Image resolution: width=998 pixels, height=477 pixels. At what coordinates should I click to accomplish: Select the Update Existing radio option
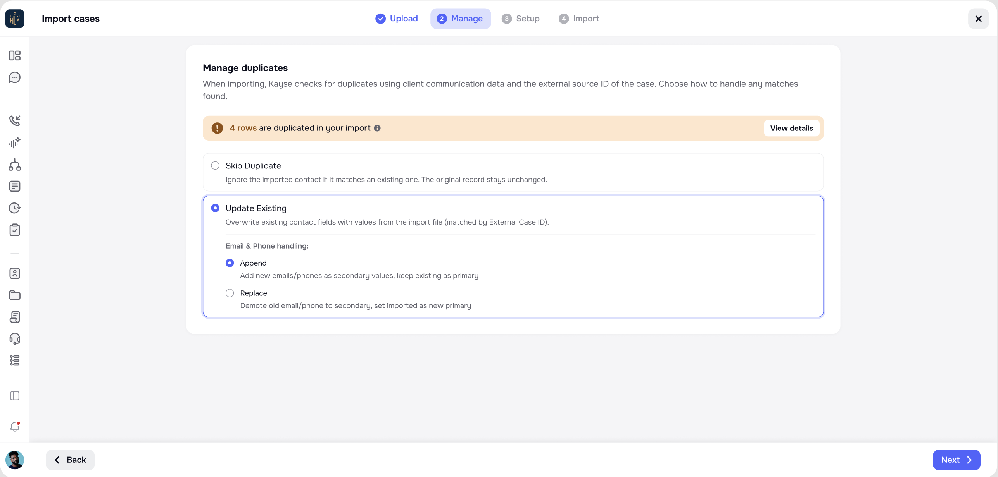click(x=215, y=208)
